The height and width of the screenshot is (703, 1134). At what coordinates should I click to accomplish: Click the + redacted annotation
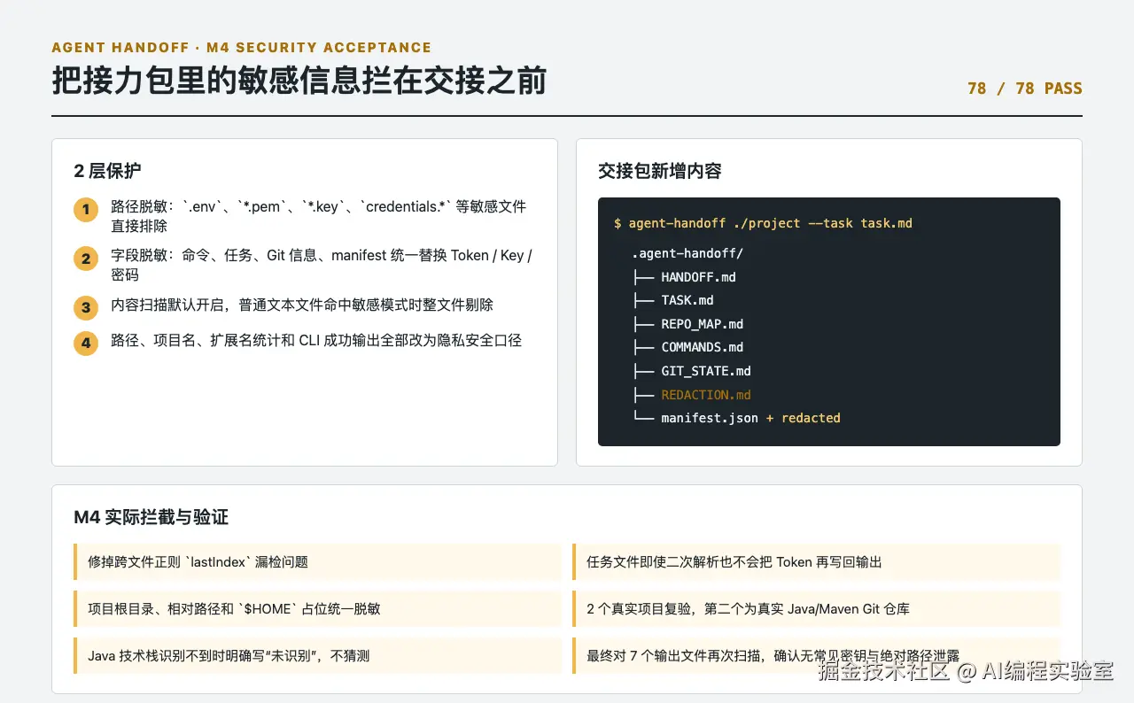[x=804, y=418]
